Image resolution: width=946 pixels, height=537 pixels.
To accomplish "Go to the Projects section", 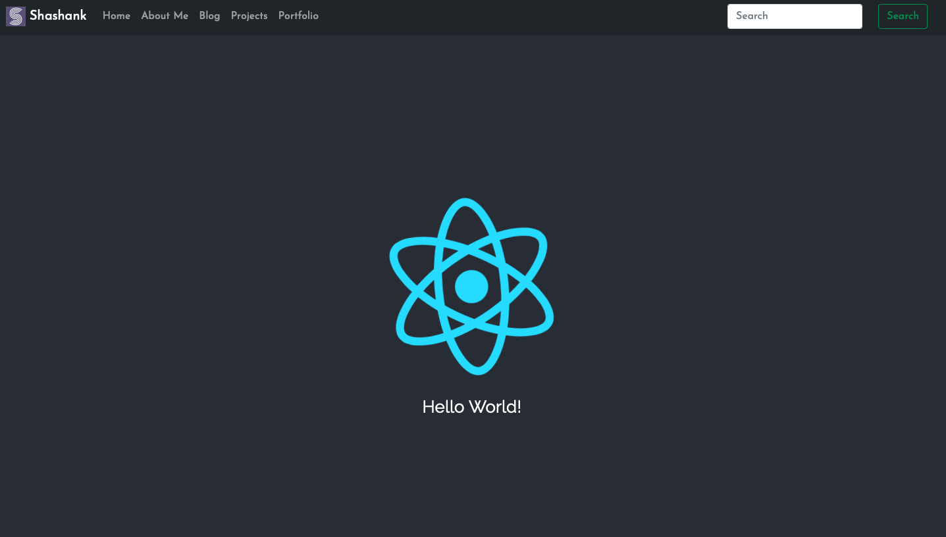I will click(249, 16).
